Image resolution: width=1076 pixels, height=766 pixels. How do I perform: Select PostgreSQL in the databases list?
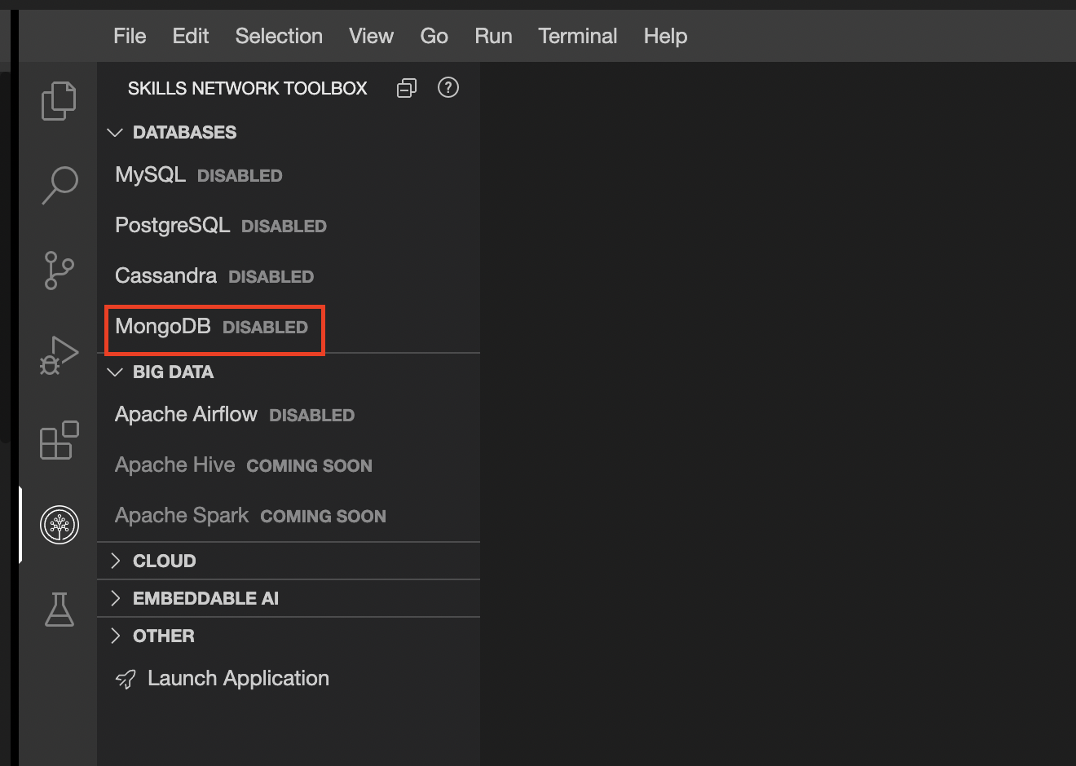coord(289,226)
